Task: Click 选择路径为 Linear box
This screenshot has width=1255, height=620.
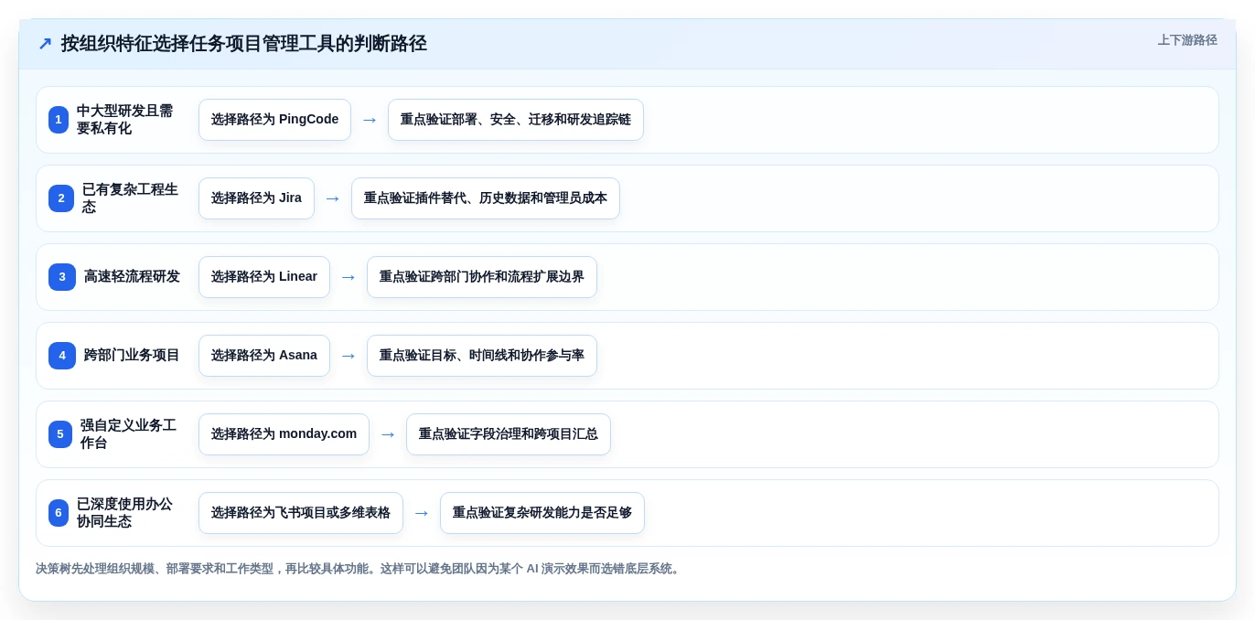Action: 264,277
